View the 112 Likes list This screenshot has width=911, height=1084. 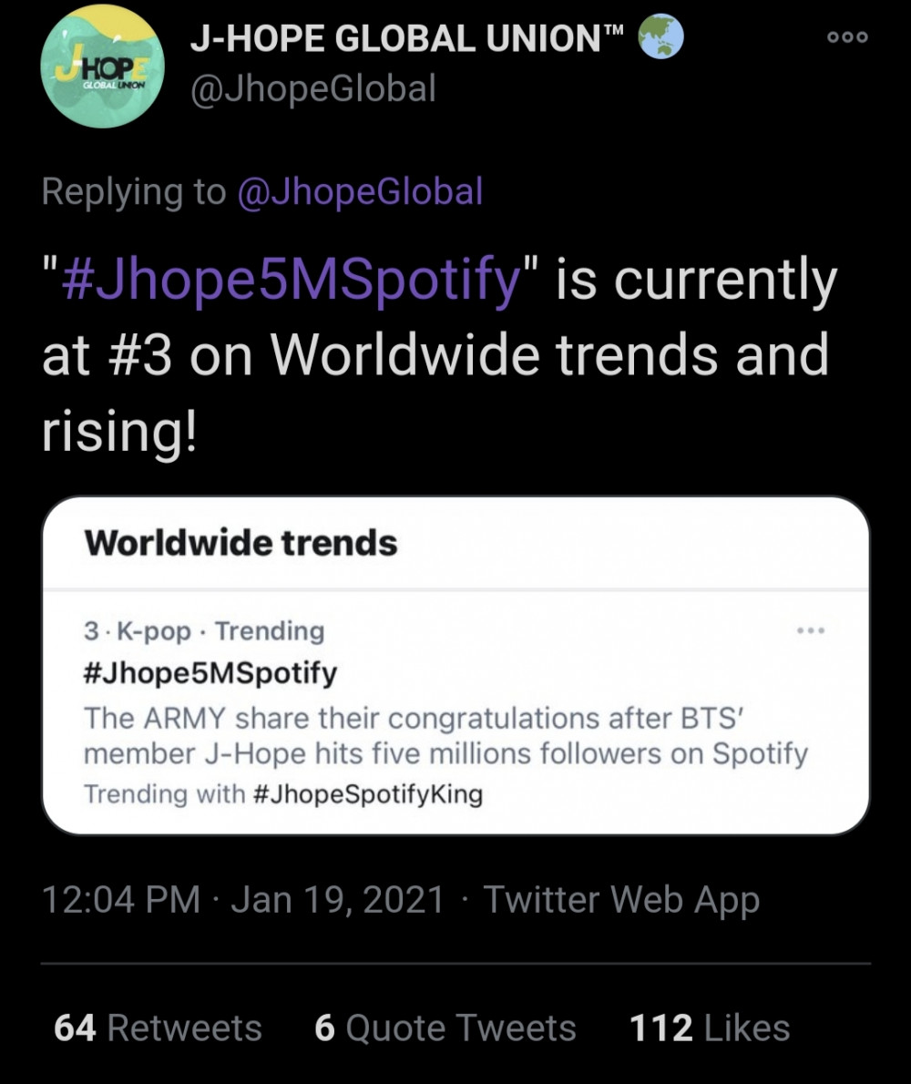[709, 1028]
